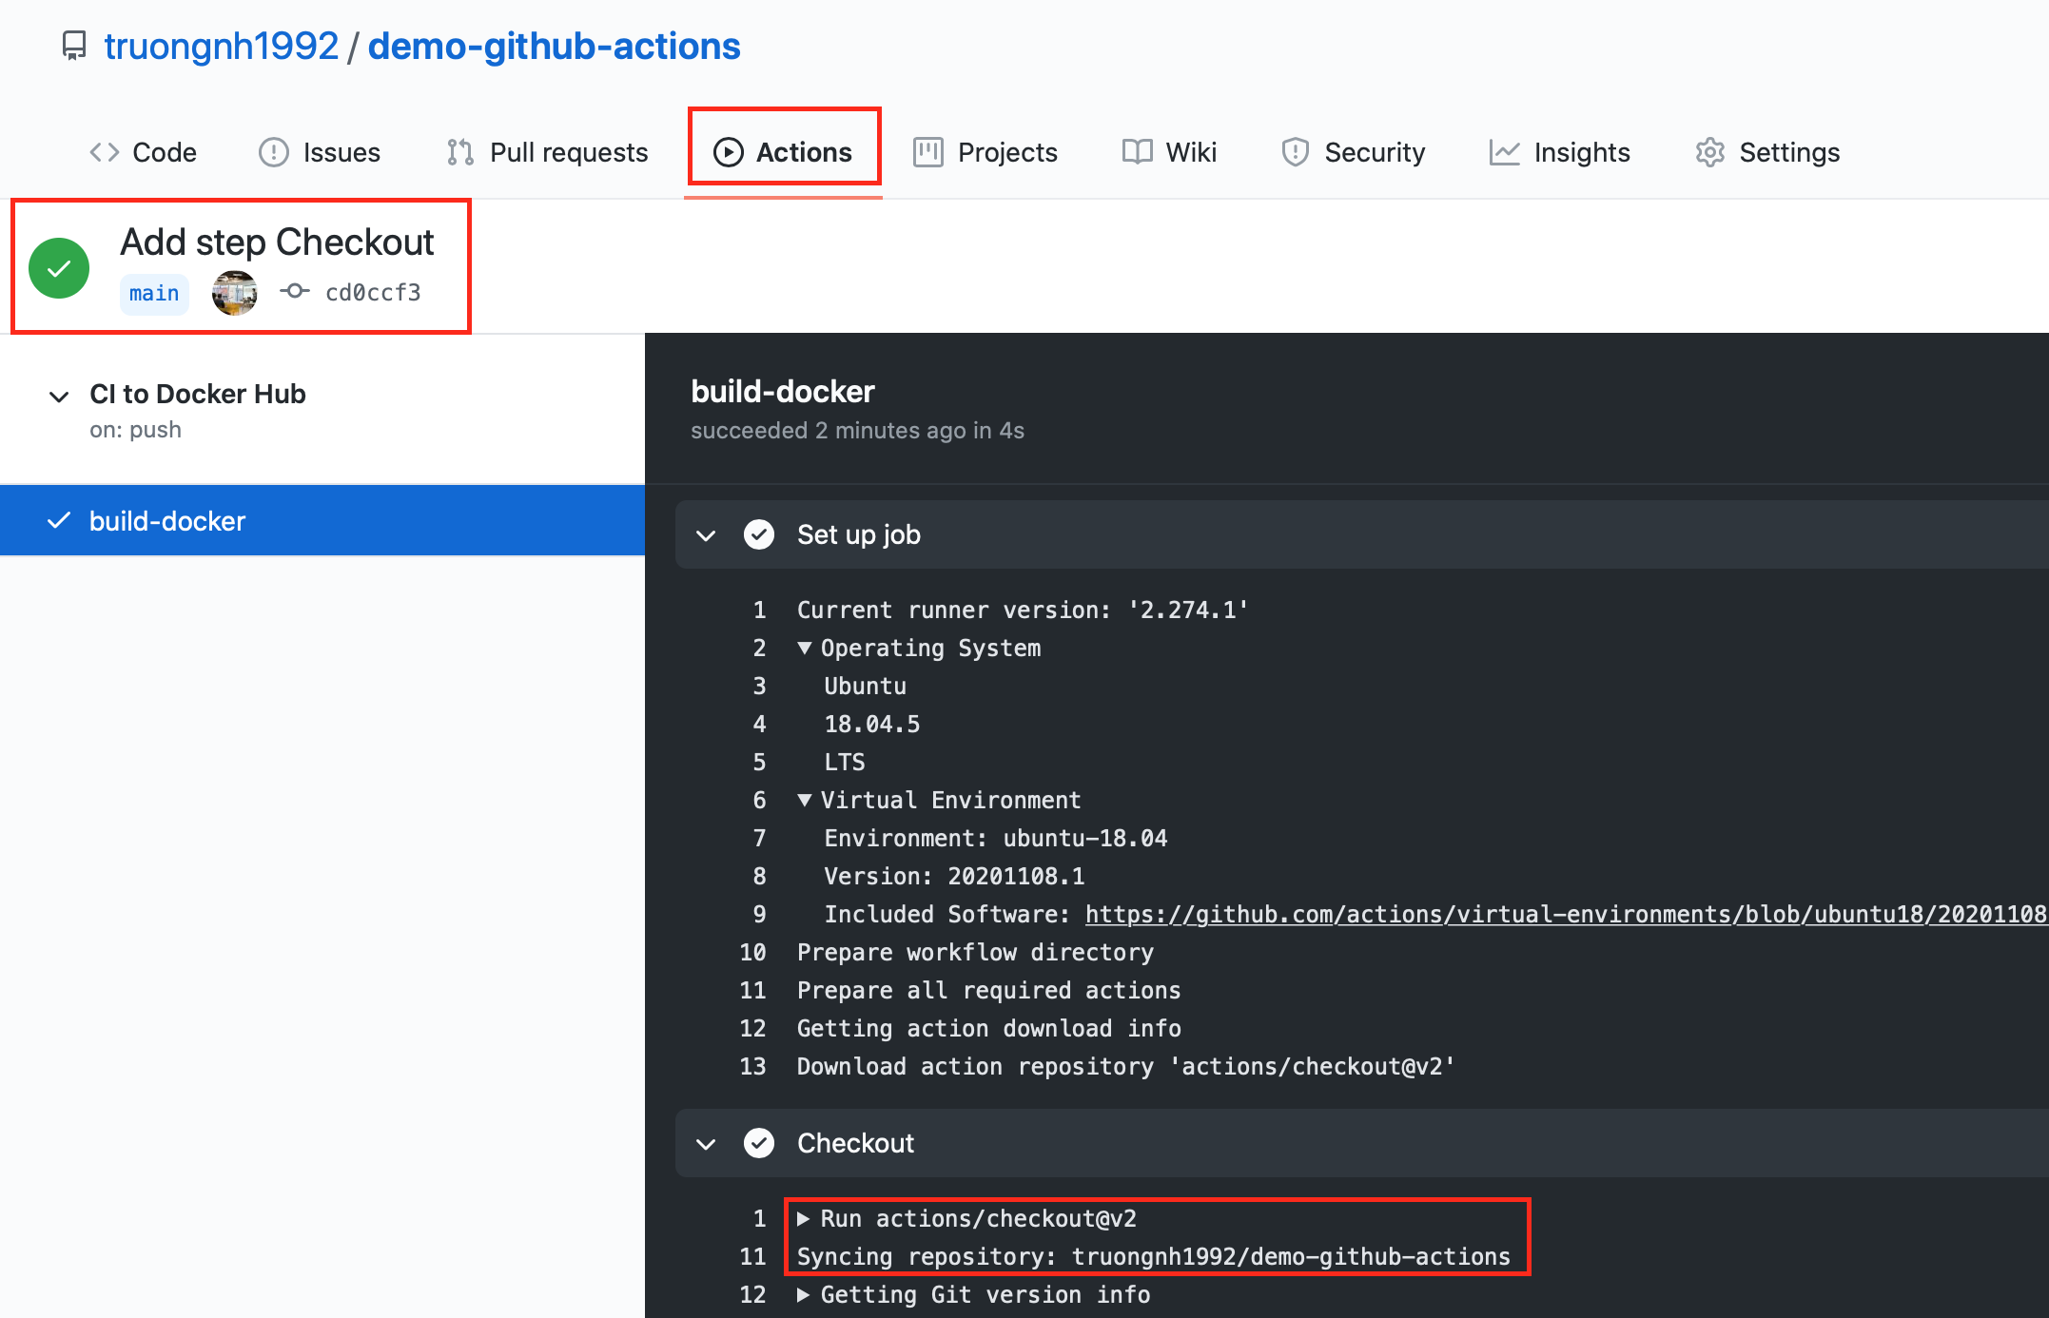This screenshot has width=2049, height=1318.
Task: Collapse the Set up job step
Action: pos(706,535)
